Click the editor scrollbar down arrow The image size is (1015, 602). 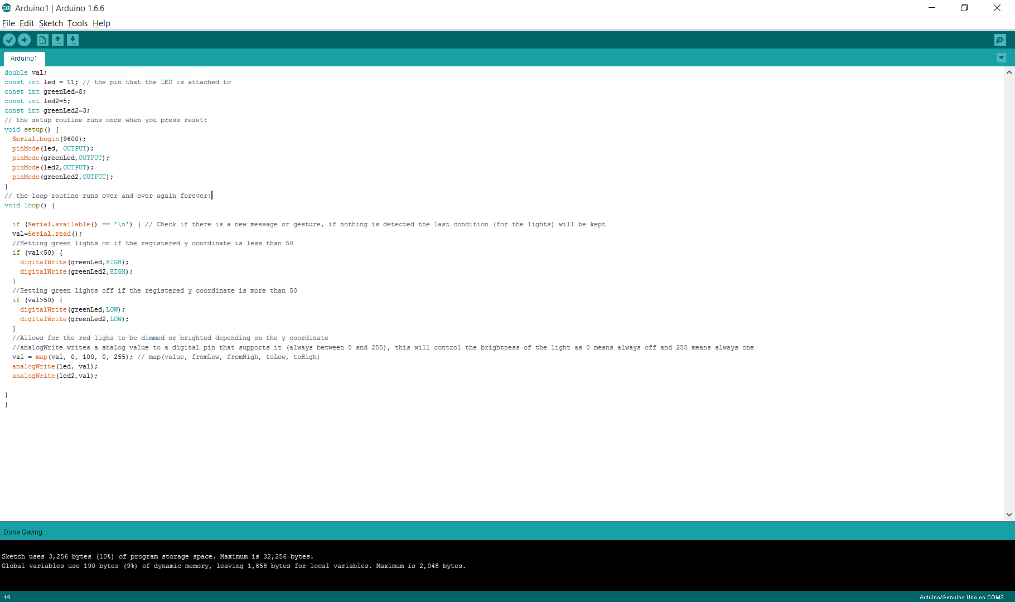[1009, 514]
